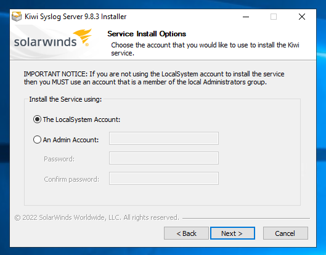Click the "The LocalSystem Account:" label text
This screenshot has width=326, height=255.
tap(82, 119)
